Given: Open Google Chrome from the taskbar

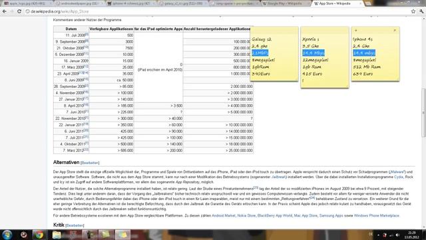Looking at the screenshot, I should click(39, 235).
